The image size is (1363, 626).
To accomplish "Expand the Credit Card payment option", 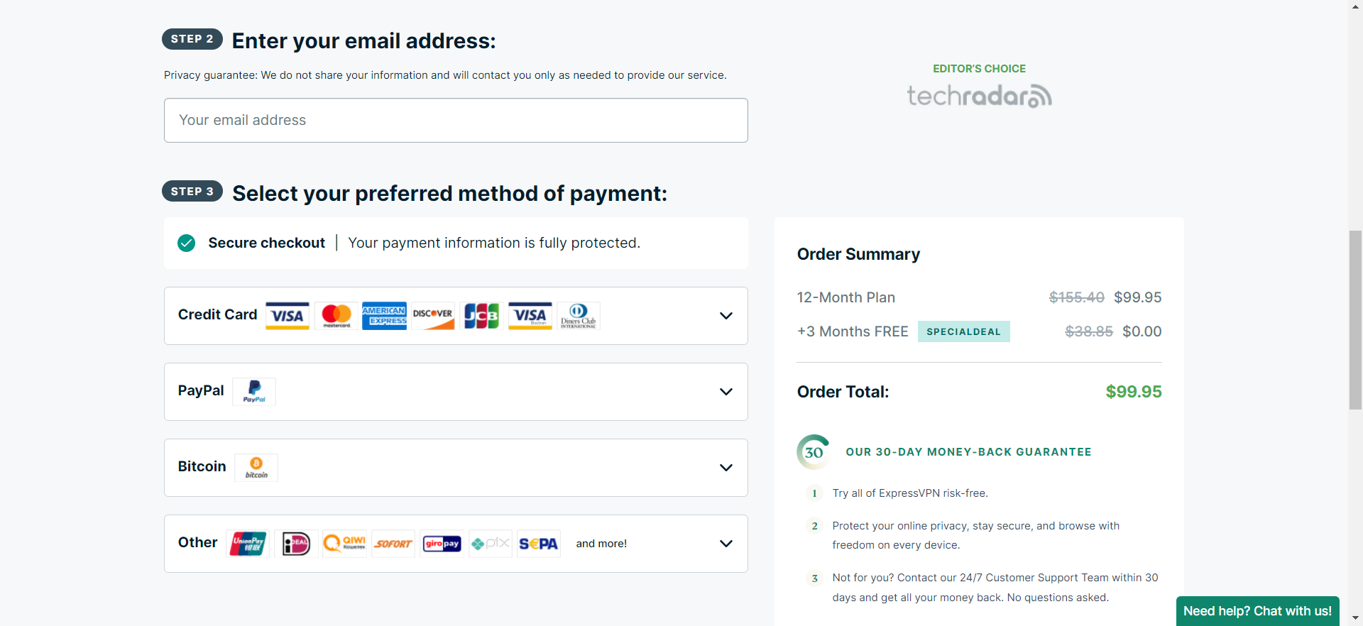I will [x=456, y=316].
